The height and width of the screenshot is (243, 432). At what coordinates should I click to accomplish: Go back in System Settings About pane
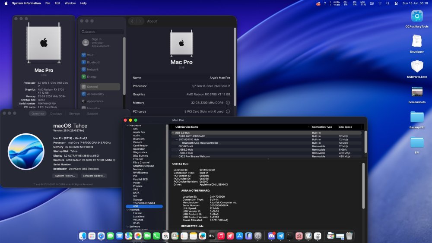click(x=133, y=21)
